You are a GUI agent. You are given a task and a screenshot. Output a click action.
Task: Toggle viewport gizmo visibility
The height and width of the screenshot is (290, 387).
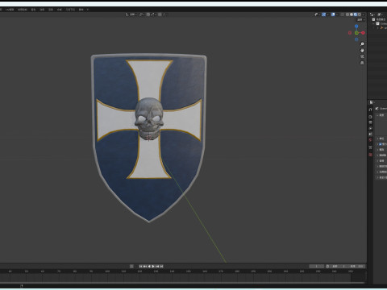pyautogui.click(x=324, y=14)
